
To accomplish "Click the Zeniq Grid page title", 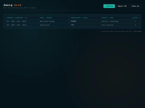I will click(12, 5).
